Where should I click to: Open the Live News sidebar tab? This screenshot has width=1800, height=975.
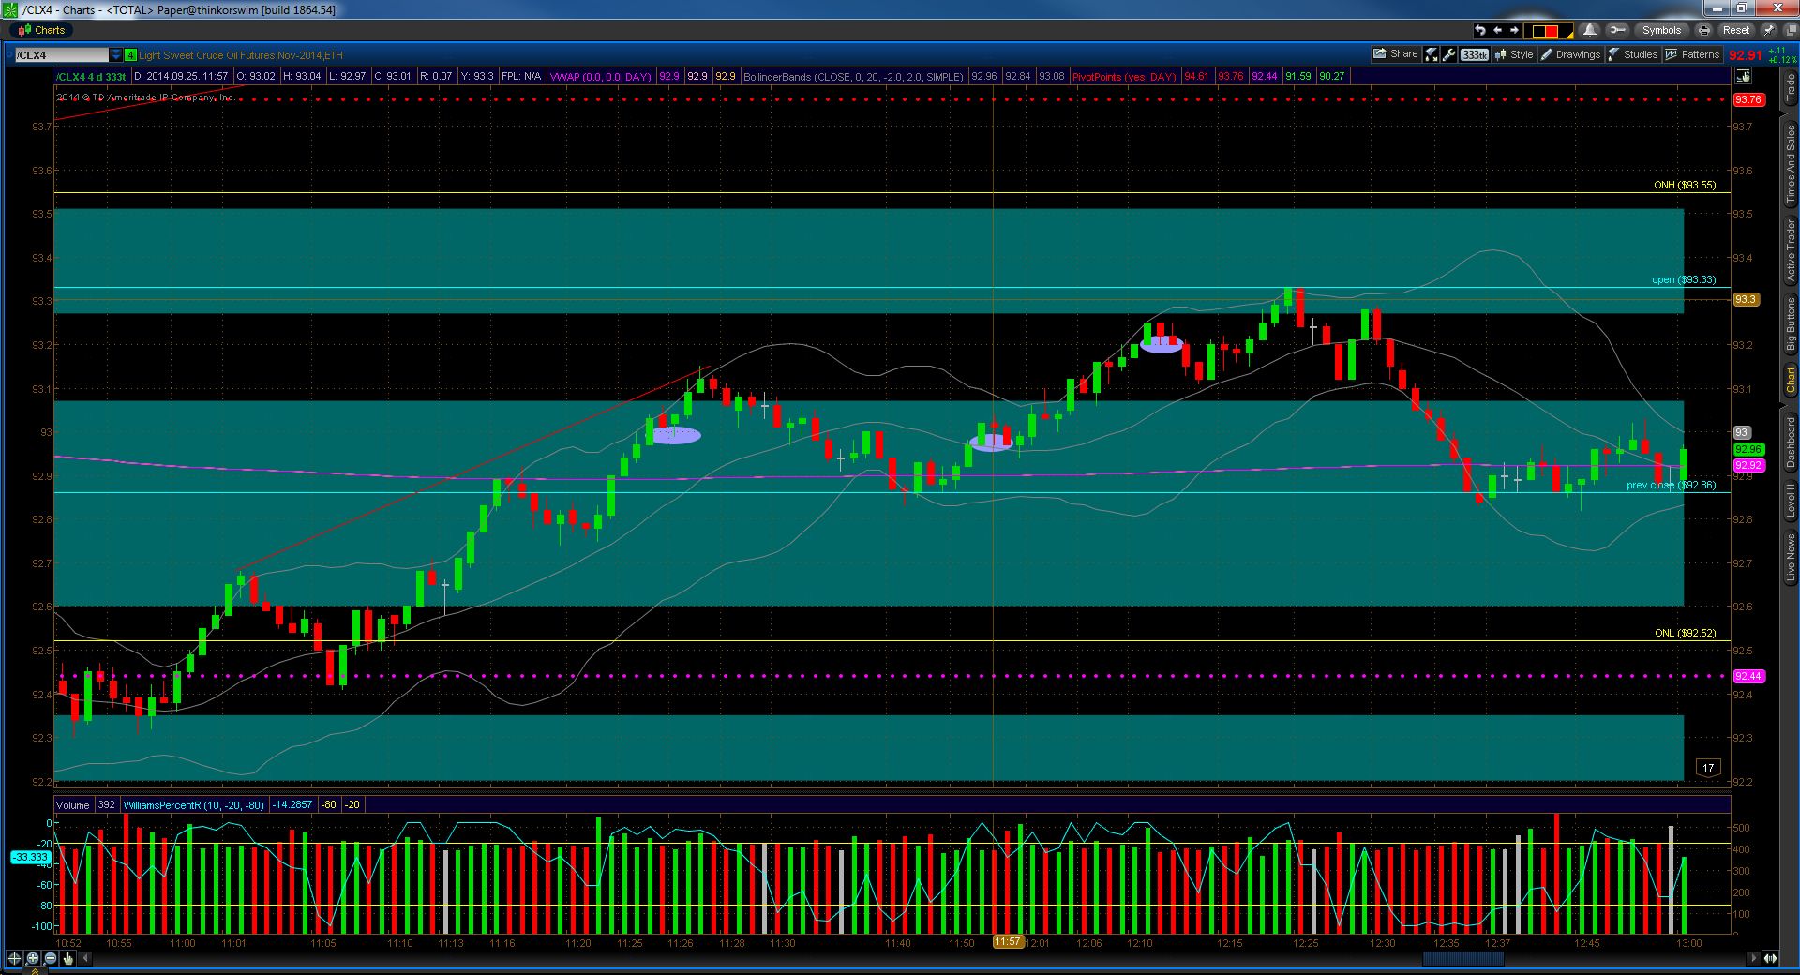(x=1790, y=558)
